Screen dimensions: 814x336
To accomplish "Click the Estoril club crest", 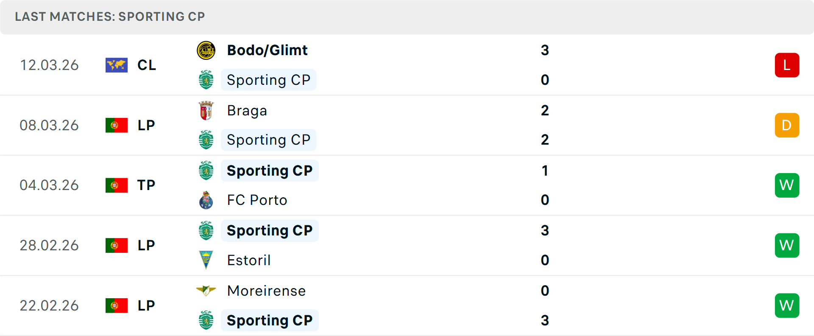I will [206, 260].
